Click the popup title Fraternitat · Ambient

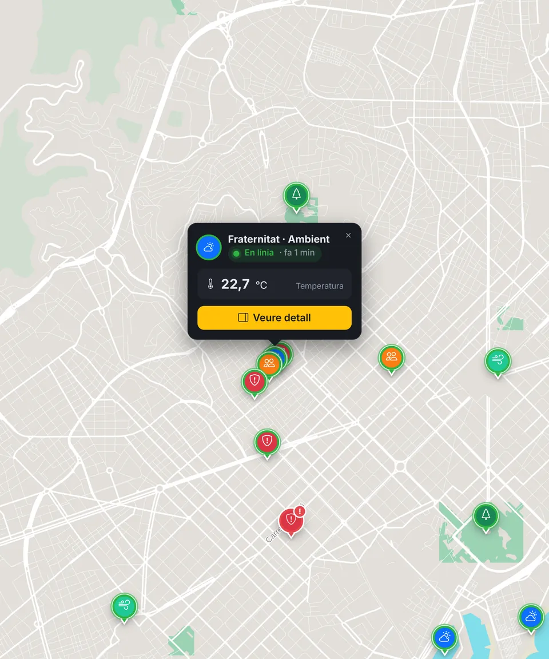pos(279,239)
